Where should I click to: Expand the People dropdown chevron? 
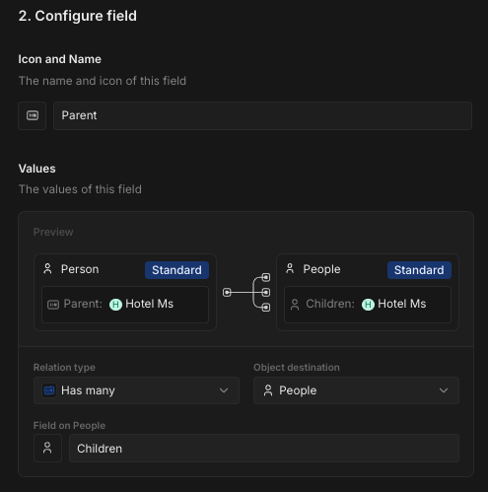[x=444, y=390]
